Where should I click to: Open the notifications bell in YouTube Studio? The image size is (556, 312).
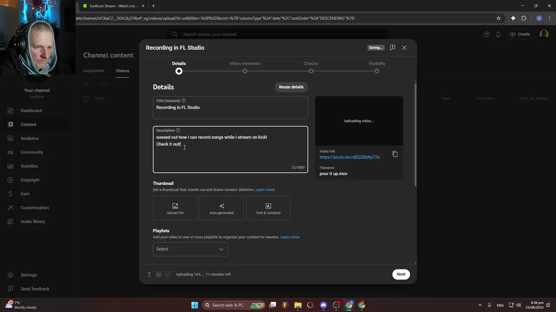[x=498, y=34]
